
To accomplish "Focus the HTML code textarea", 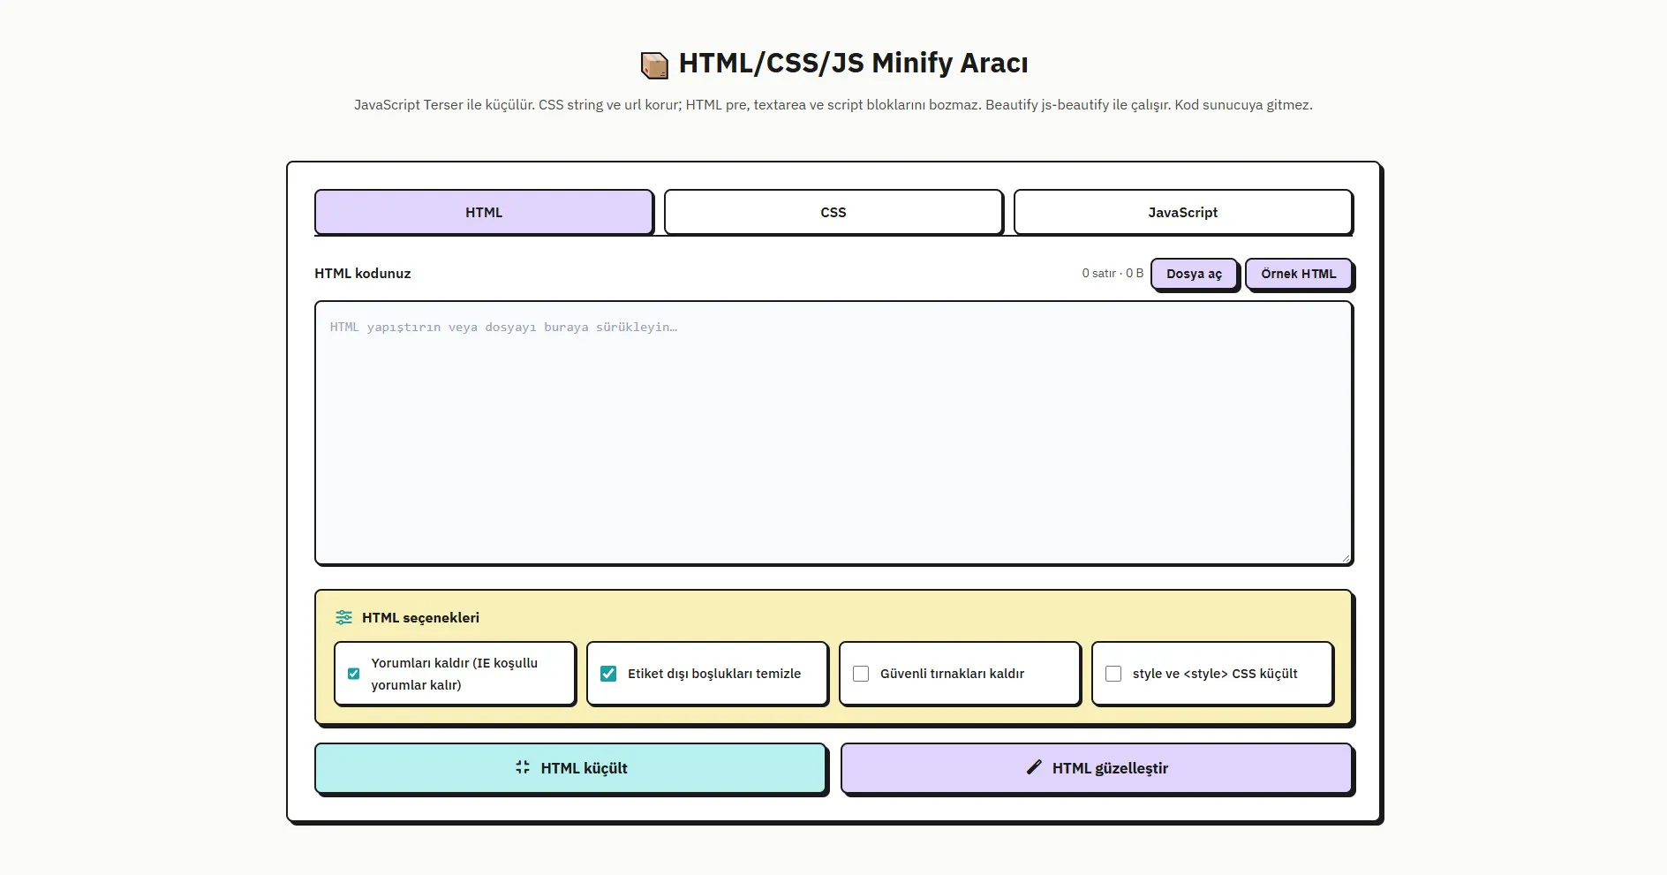I will coord(833,433).
